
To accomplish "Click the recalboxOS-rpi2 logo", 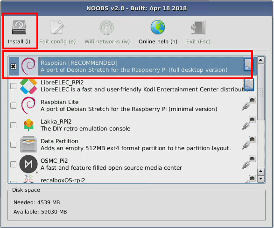I will [x=28, y=179].
